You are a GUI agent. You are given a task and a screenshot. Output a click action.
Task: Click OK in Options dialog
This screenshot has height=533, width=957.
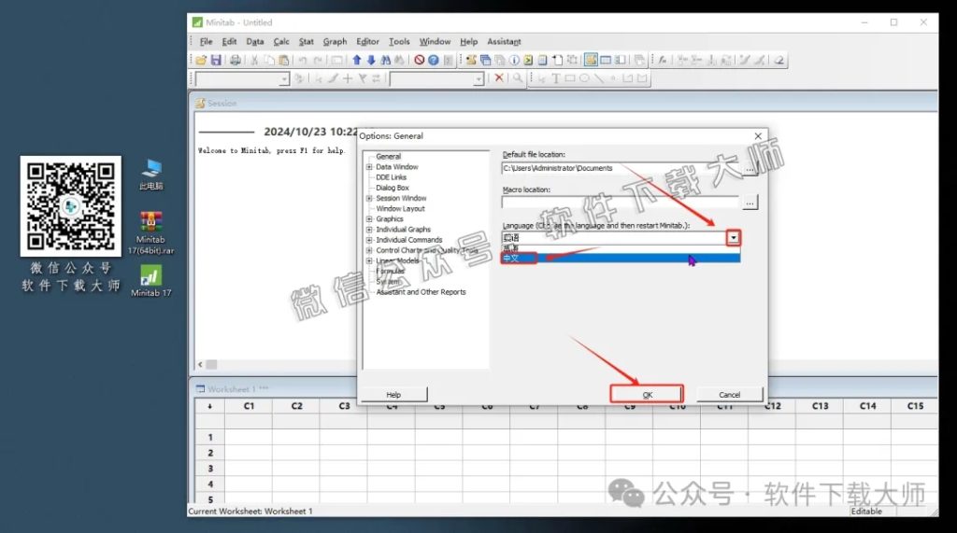pyautogui.click(x=647, y=395)
